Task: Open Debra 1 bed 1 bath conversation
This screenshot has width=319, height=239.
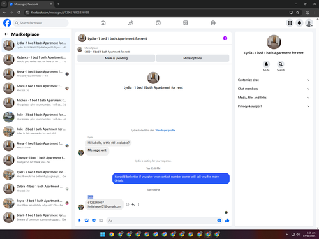Action: pos(36,189)
